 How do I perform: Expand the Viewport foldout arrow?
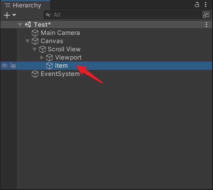click(x=42, y=57)
